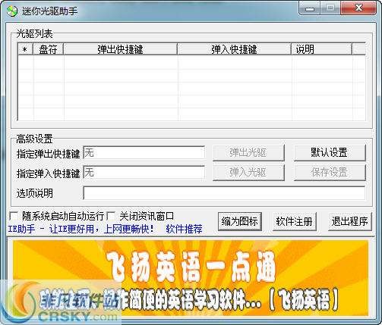
Task: Click the 弹入光驱 button
Action: pyautogui.click(x=248, y=173)
